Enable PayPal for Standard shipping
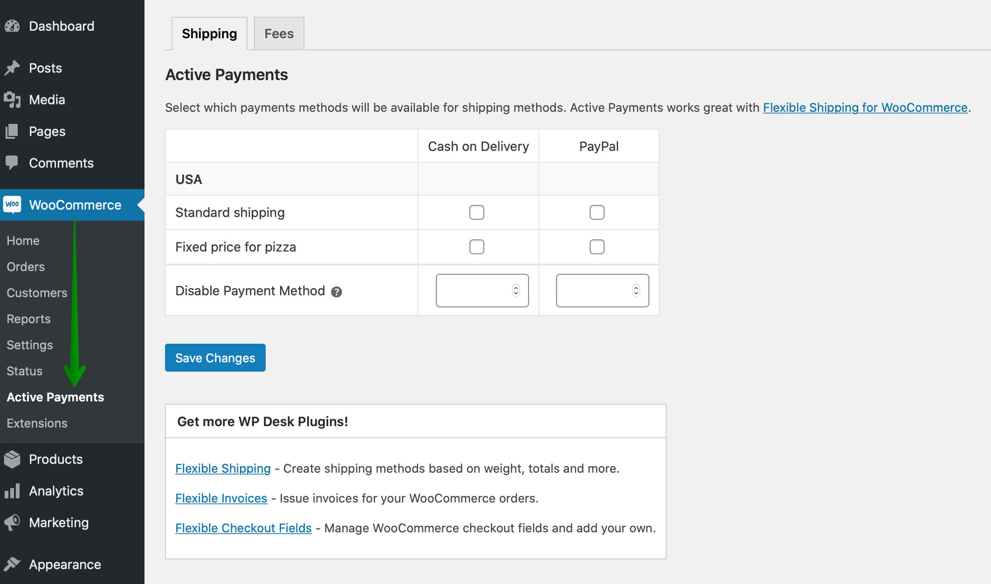The height and width of the screenshot is (584, 991). pos(597,212)
